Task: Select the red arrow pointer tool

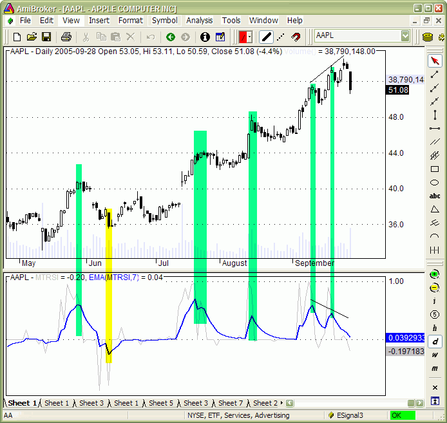Action: 435,61
